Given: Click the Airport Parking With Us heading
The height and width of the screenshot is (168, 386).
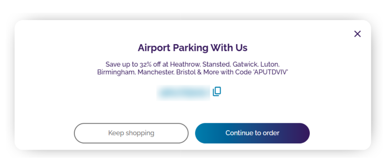Looking at the screenshot, I should point(193,48).
